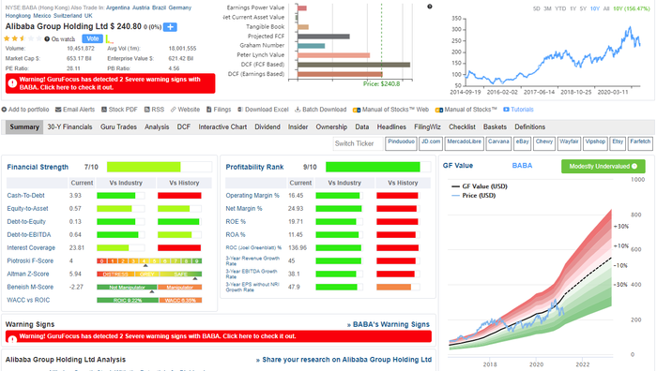
Task: Click the Piotroski F-Score colored scale bar
Action: [149, 261]
